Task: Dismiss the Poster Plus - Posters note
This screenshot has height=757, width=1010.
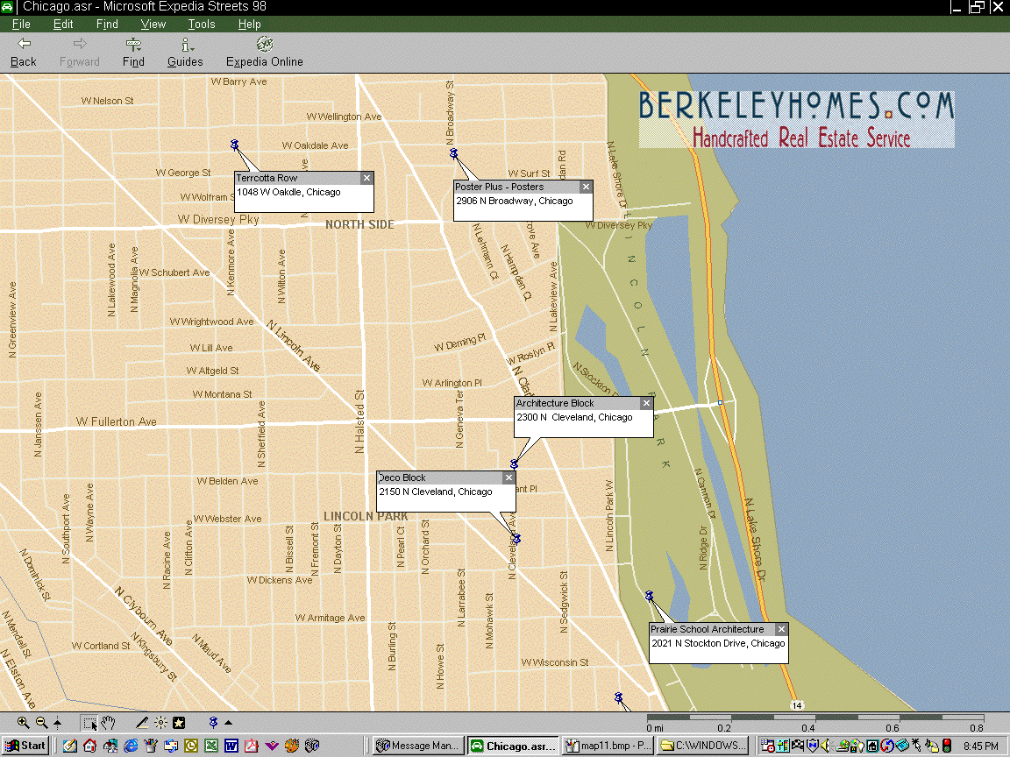Action: click(586, 187)
